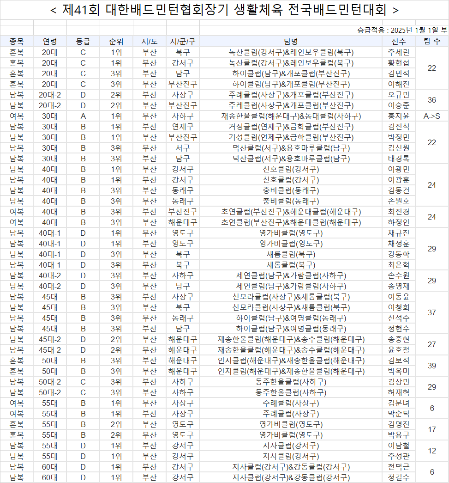Click the A->S promotion cell
Screen dimensions: 449x483
432,116
